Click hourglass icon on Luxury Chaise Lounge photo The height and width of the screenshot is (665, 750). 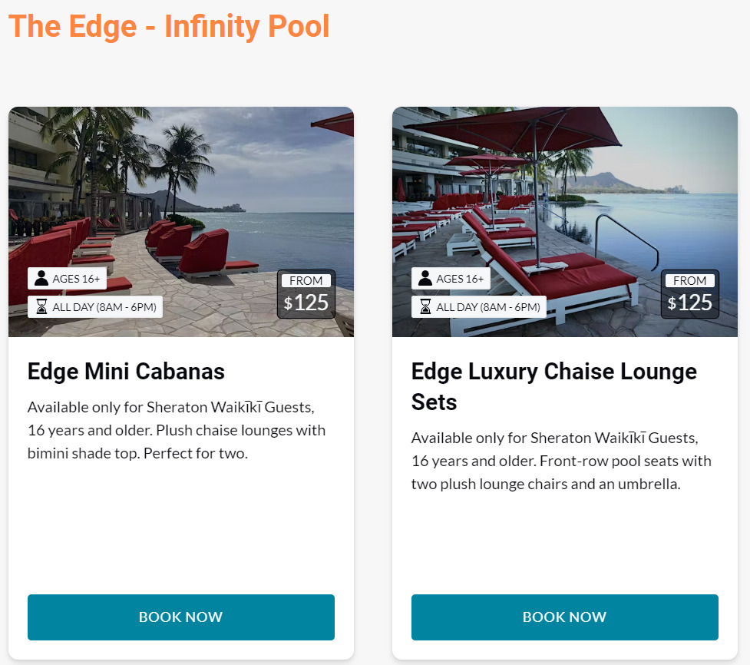(425, 307)
